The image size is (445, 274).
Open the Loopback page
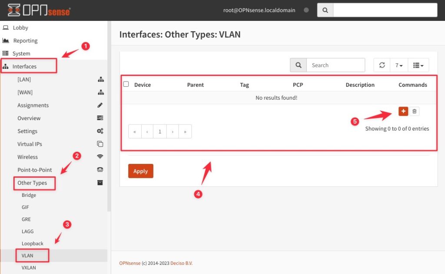(32, 244)
